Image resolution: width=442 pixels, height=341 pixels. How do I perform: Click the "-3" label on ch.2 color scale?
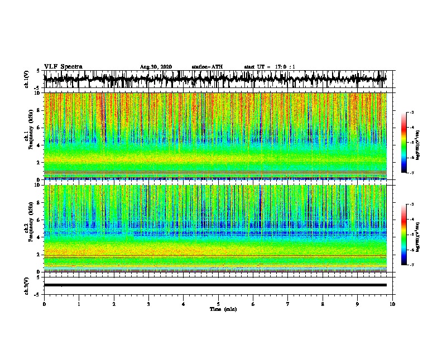411,204
